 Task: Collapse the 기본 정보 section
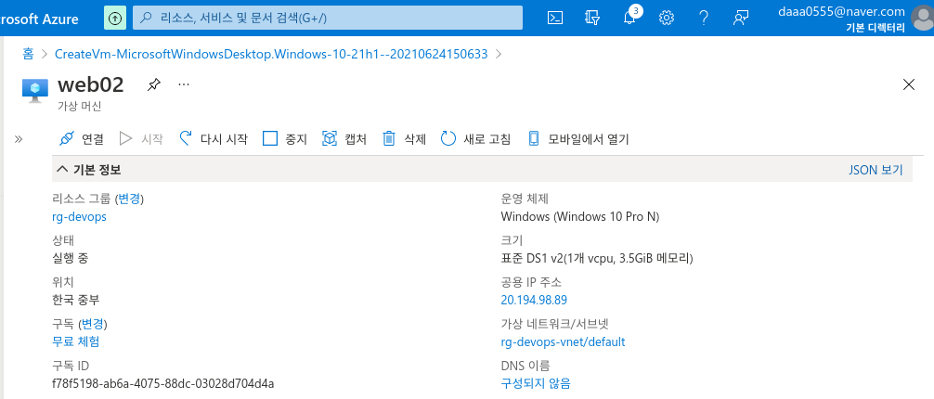pos(88,170)
